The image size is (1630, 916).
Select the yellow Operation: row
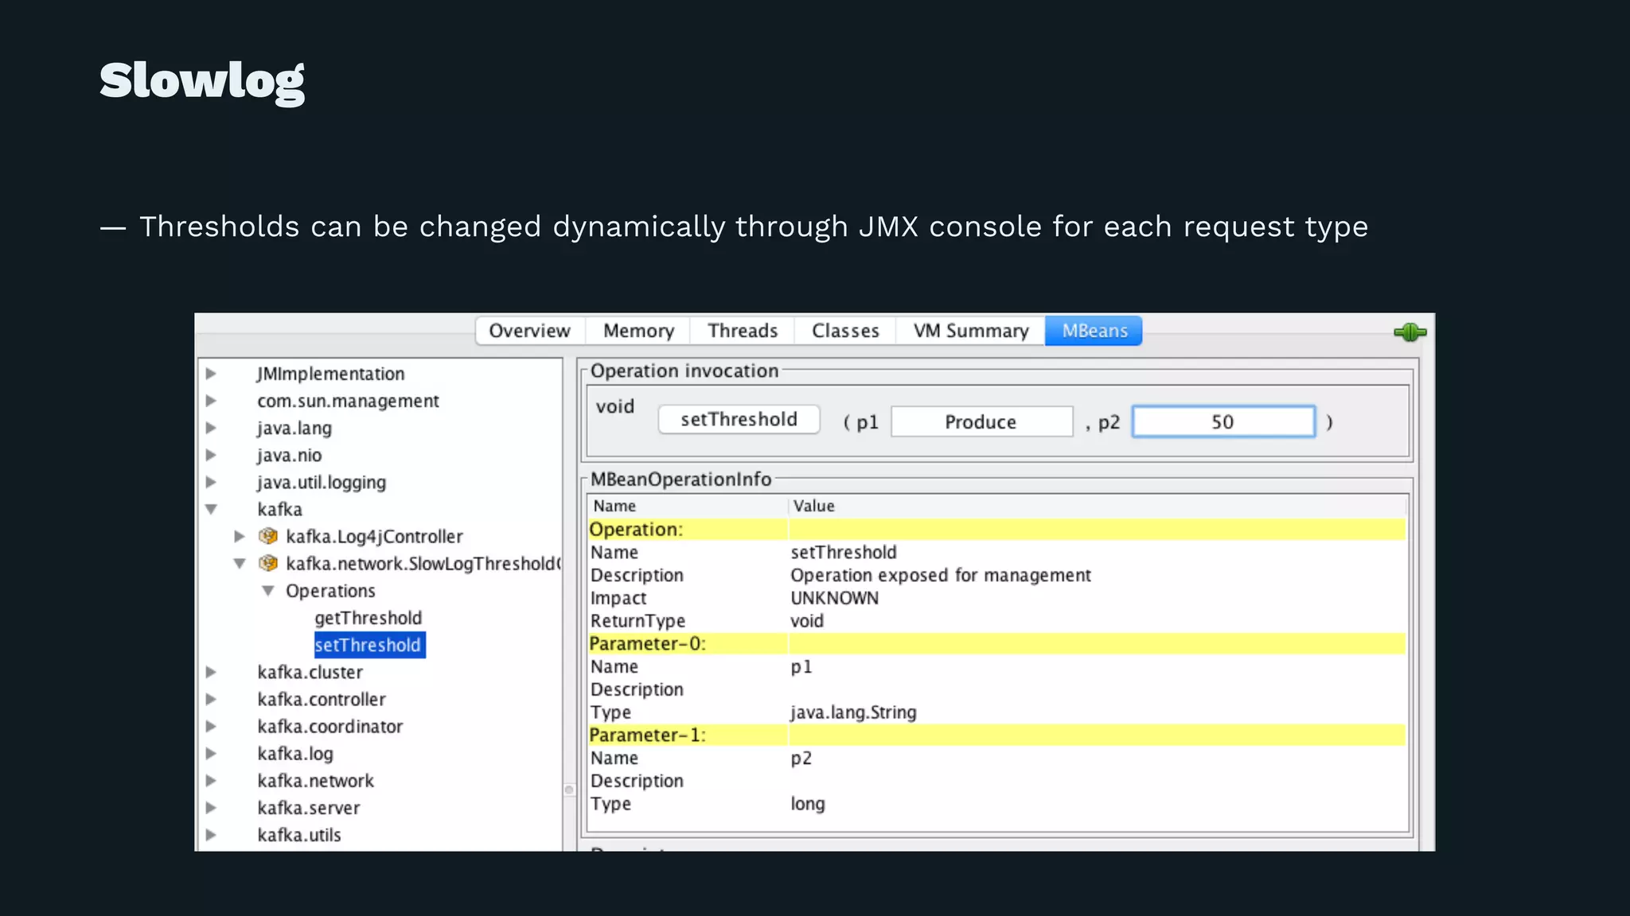[x=997, y=530]
